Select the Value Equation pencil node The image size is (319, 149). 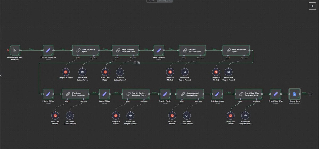point(159,50)
